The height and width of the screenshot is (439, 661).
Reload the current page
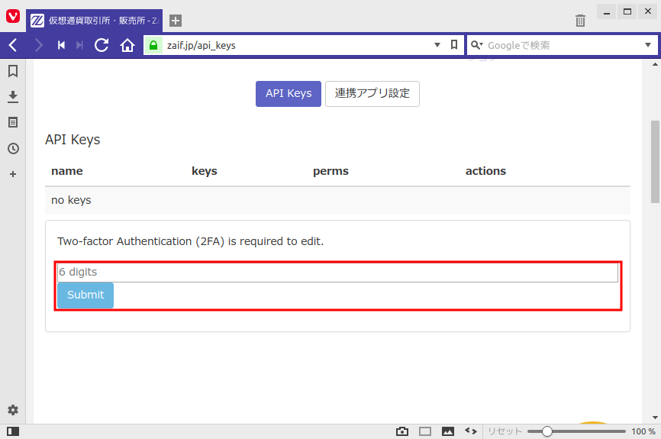pos(102,45)
